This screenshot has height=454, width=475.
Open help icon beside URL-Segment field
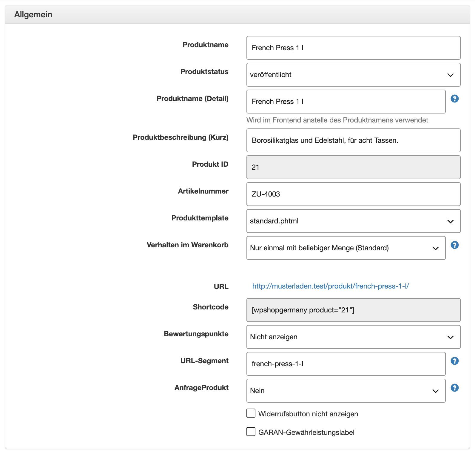(x=454, y=361)
